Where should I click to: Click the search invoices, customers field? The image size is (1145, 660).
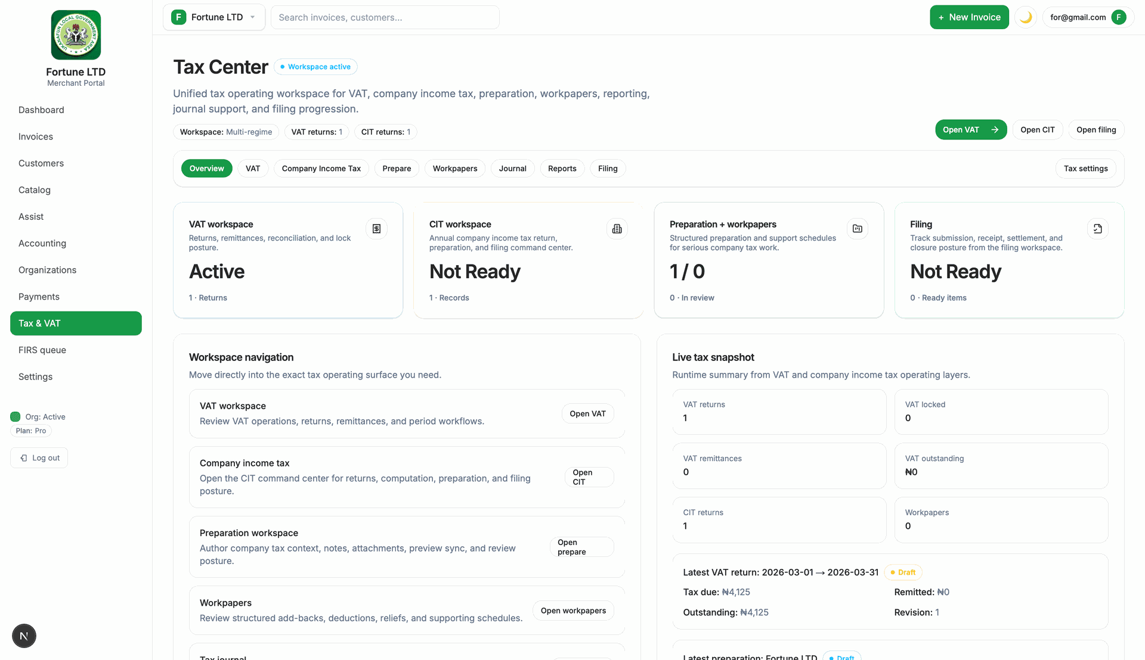[x=385, y=17]
